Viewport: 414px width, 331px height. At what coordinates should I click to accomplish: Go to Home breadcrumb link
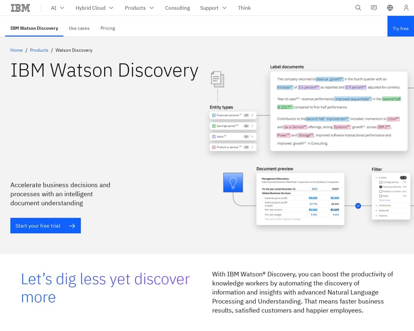(x=16, y=50)
